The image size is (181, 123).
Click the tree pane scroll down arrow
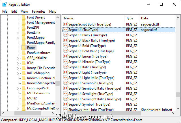[x=58, y=108]
